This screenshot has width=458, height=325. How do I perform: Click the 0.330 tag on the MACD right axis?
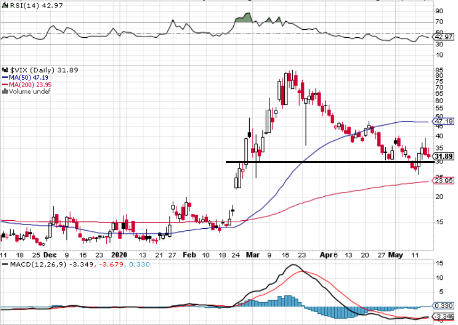pyautogui.click(x=444, y=306)
